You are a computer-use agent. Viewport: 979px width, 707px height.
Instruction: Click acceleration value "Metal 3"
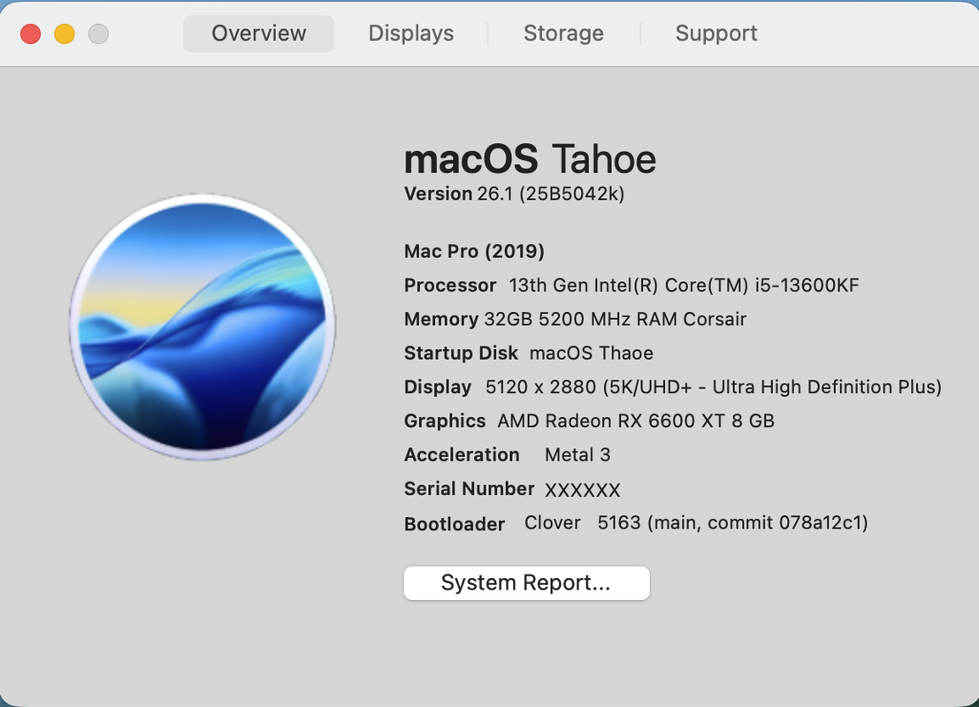pos(577,455)
